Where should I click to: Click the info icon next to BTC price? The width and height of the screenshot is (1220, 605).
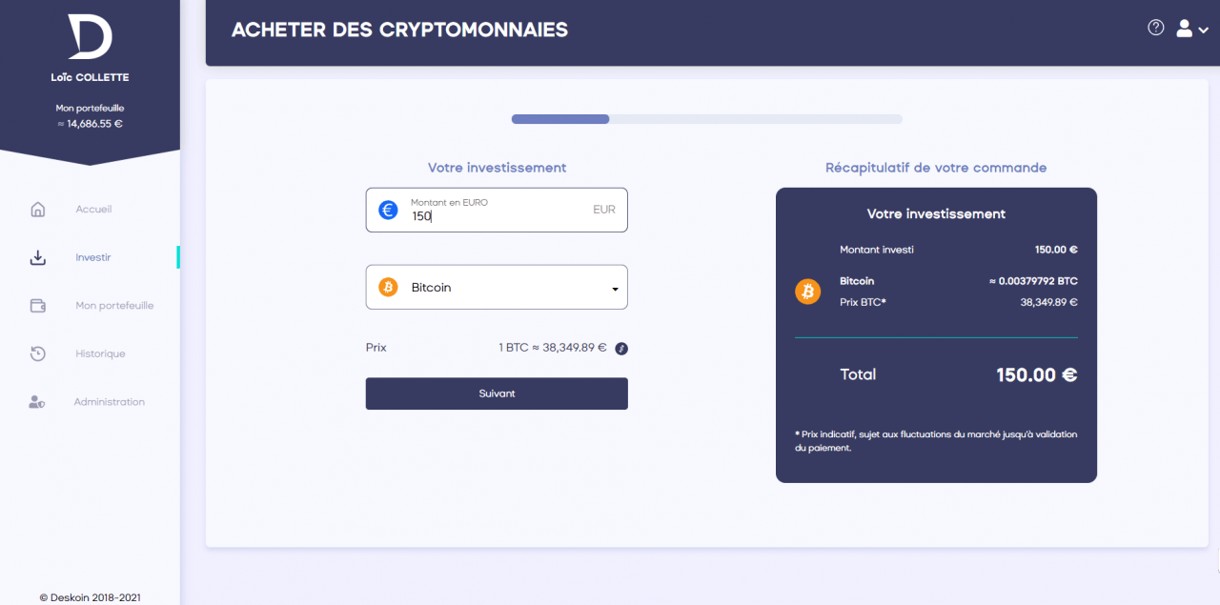(620, 349)
